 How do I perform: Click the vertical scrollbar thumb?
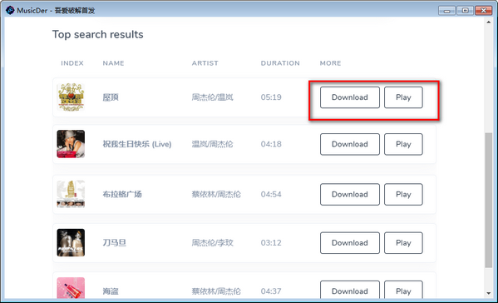click(489, 201)
